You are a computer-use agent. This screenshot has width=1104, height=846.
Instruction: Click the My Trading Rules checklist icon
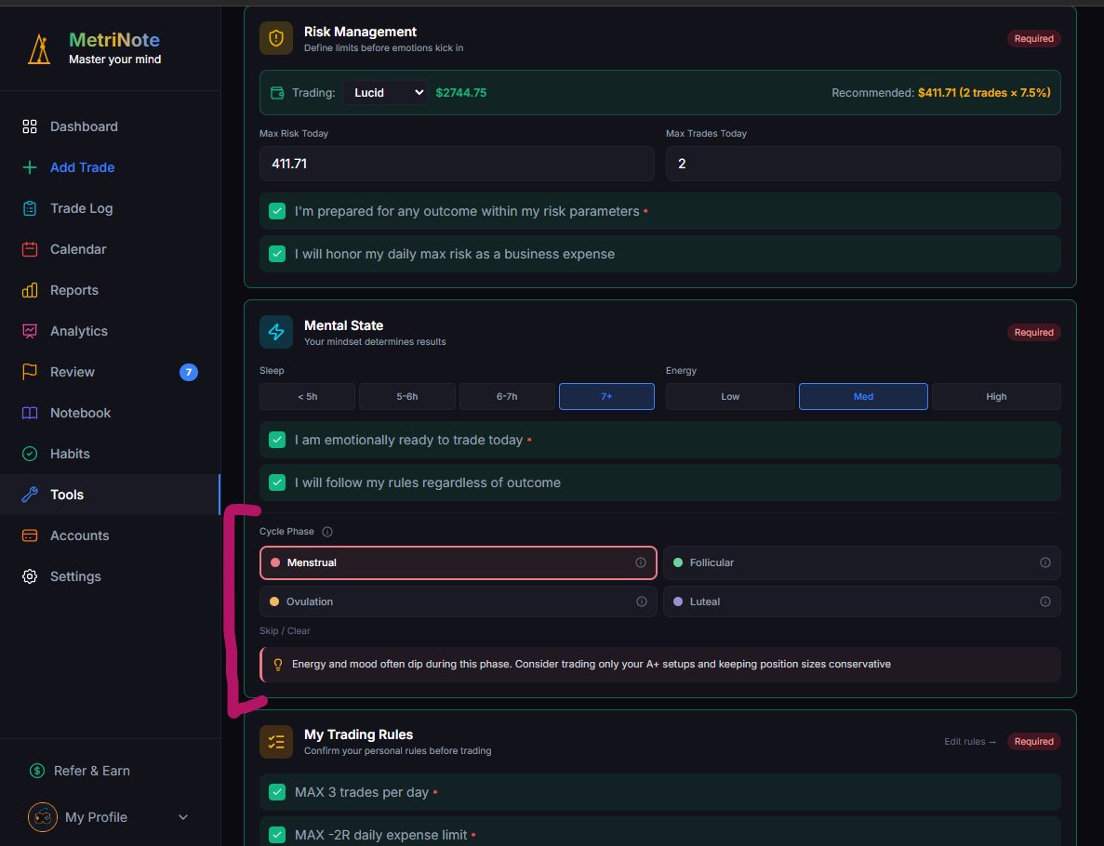[x=276, y=741]
